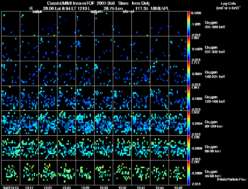Select the 13:41 time label on the axis

(x=141, y=187)
